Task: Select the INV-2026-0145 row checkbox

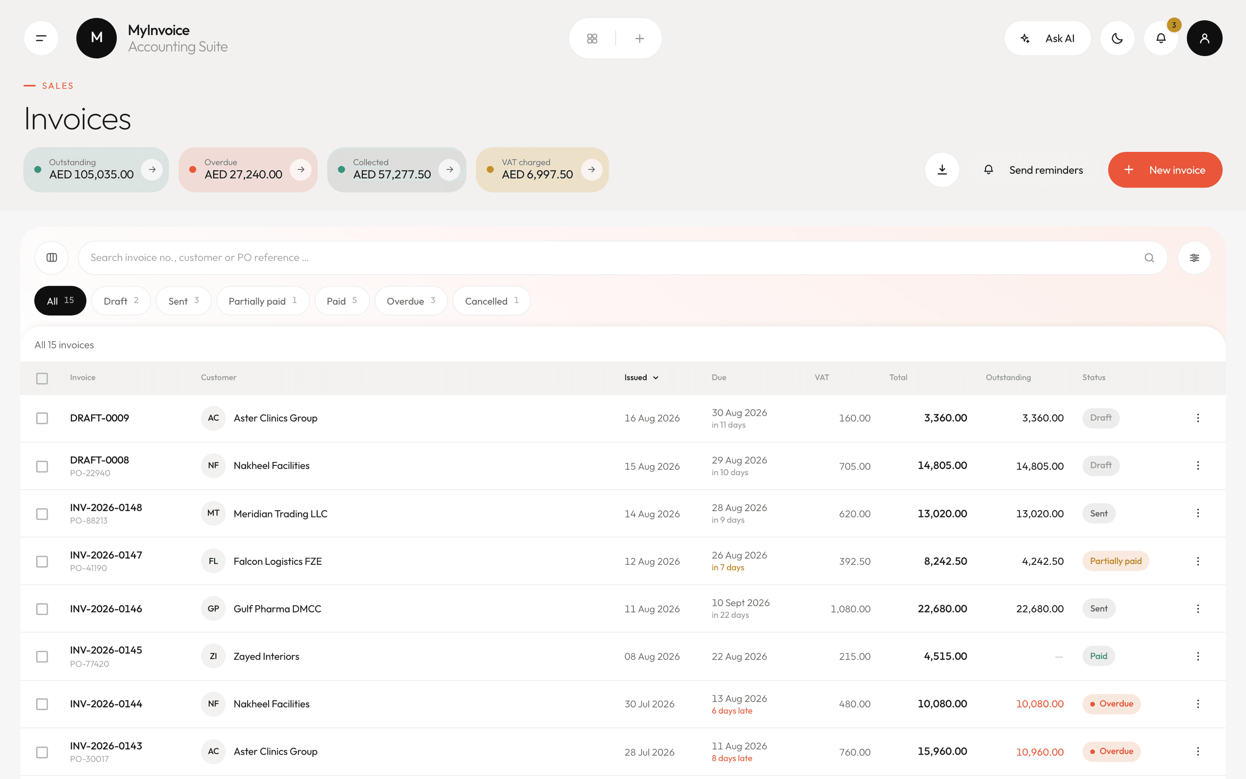Action: coord(42,656)
